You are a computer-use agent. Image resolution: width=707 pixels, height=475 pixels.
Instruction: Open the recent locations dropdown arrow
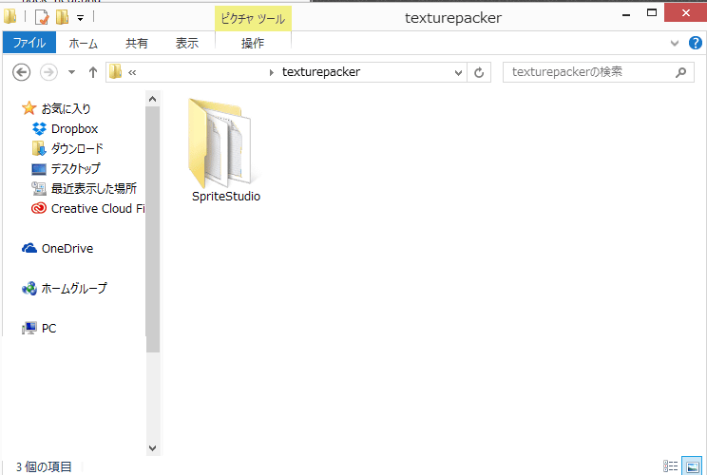(71, 72)
